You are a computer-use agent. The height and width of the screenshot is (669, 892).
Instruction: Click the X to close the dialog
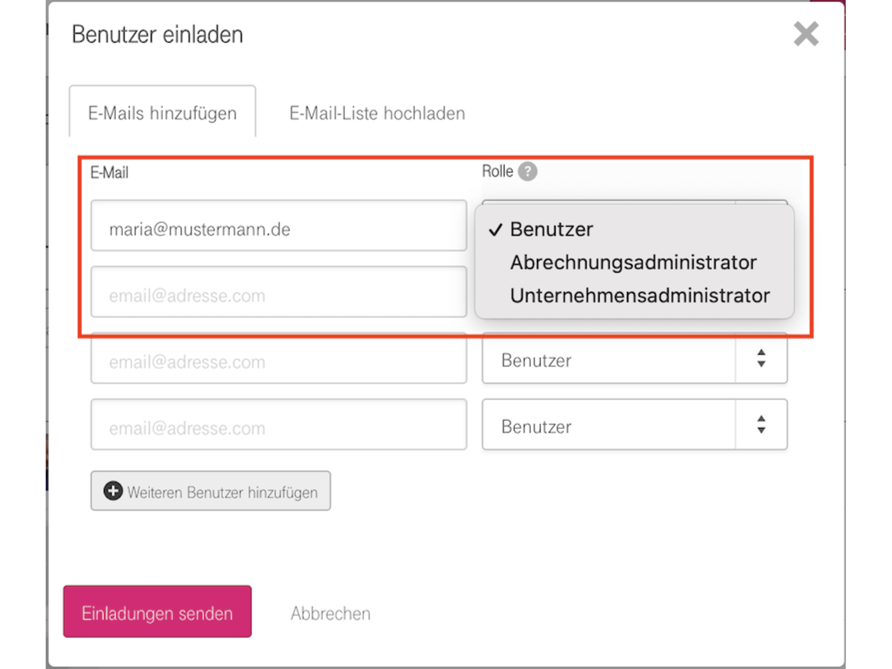click(806, 34)
